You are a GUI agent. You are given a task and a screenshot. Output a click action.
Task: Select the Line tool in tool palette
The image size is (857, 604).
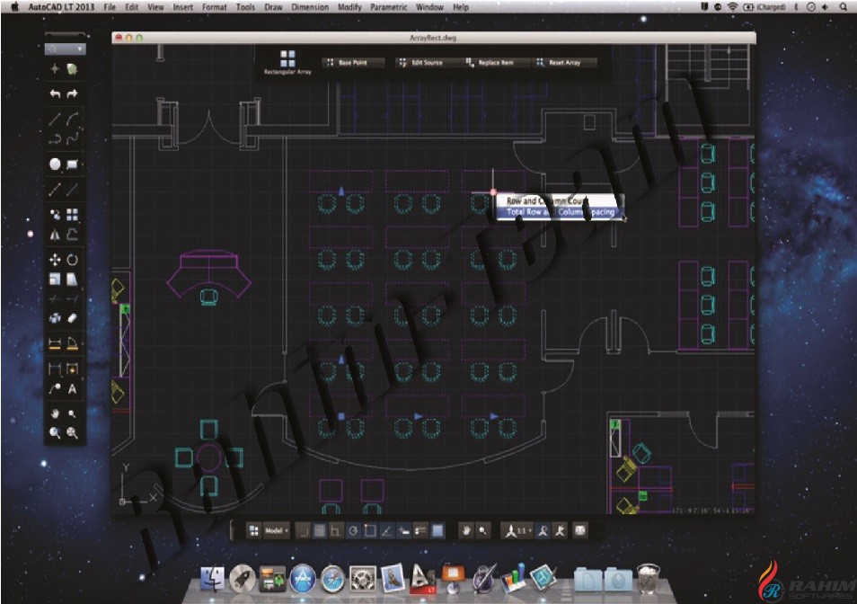55,120
